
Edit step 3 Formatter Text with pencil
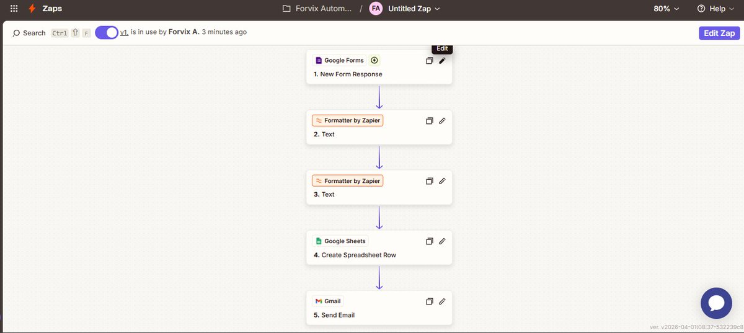(x=442, y=181)
